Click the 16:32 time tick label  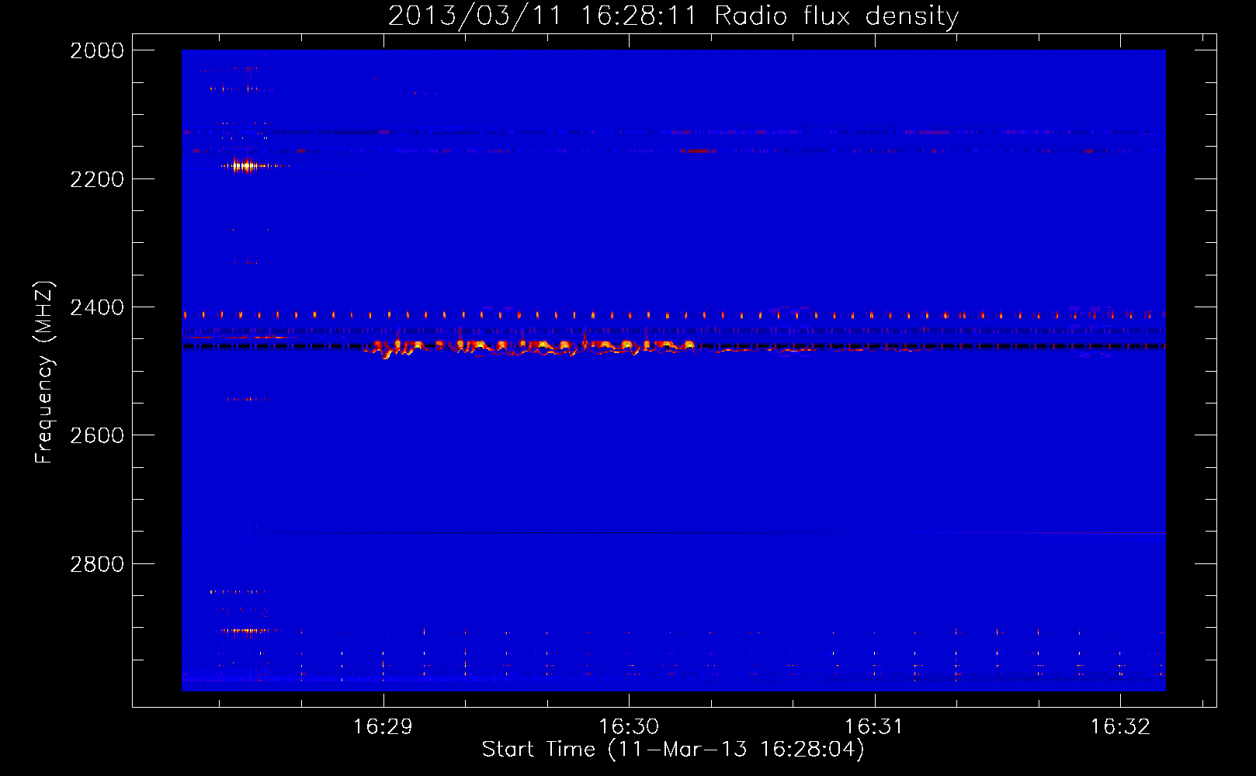coord(1120,727)
